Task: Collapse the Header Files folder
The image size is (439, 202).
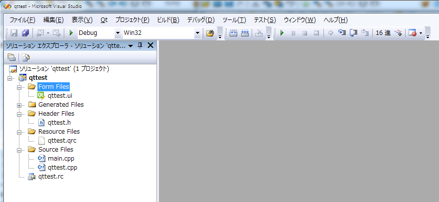Action: [x=19, y=114]
